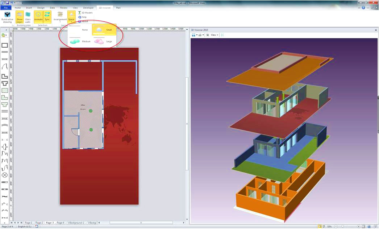Toggle Glass walls in ribbon
Image resolution: width=379 pixels, height=229 pixels.
pyautogui.click(x=28, y=17)
